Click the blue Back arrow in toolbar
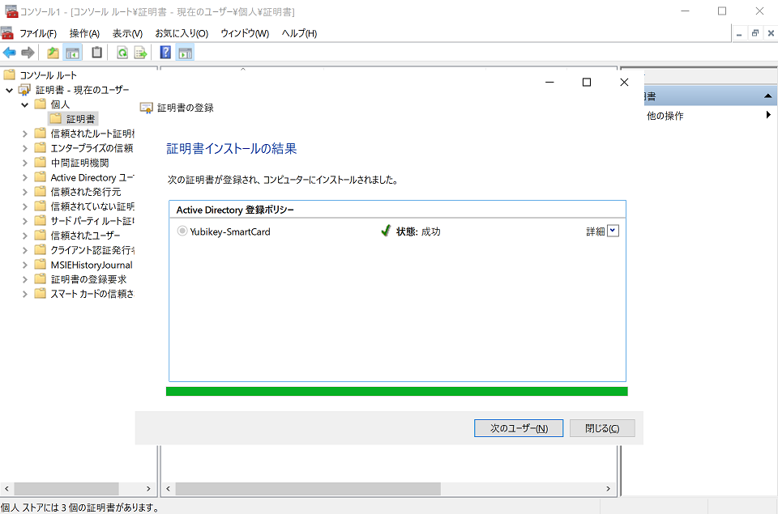The width and height of the screenshot is (778, 514). (x=10, y=53)
